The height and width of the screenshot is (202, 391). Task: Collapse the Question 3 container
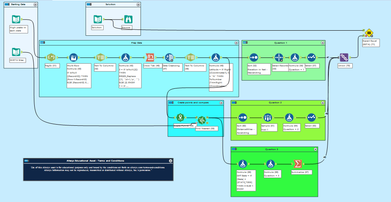[315, 149]
